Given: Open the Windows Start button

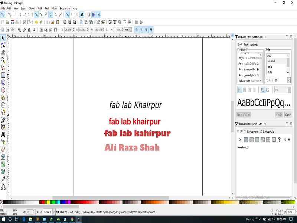Looking at the screenshot, I should point(3,219).
